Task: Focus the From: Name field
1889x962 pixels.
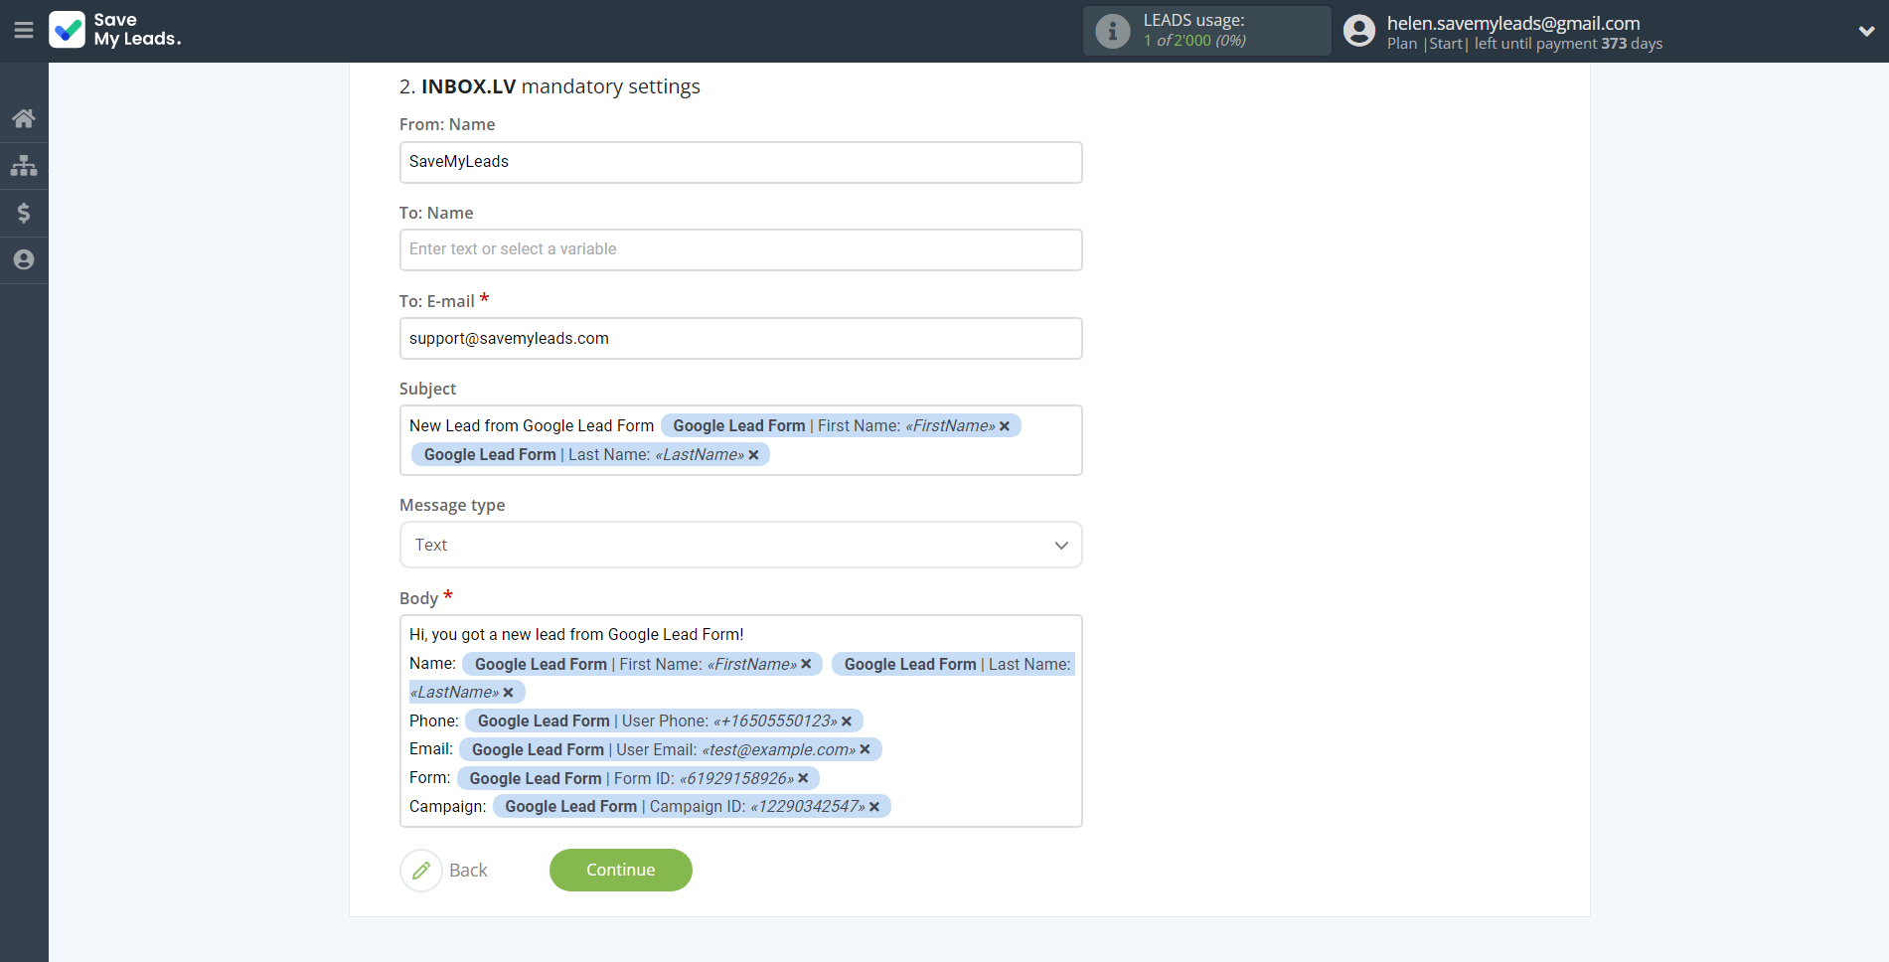Action: point(740,162)
